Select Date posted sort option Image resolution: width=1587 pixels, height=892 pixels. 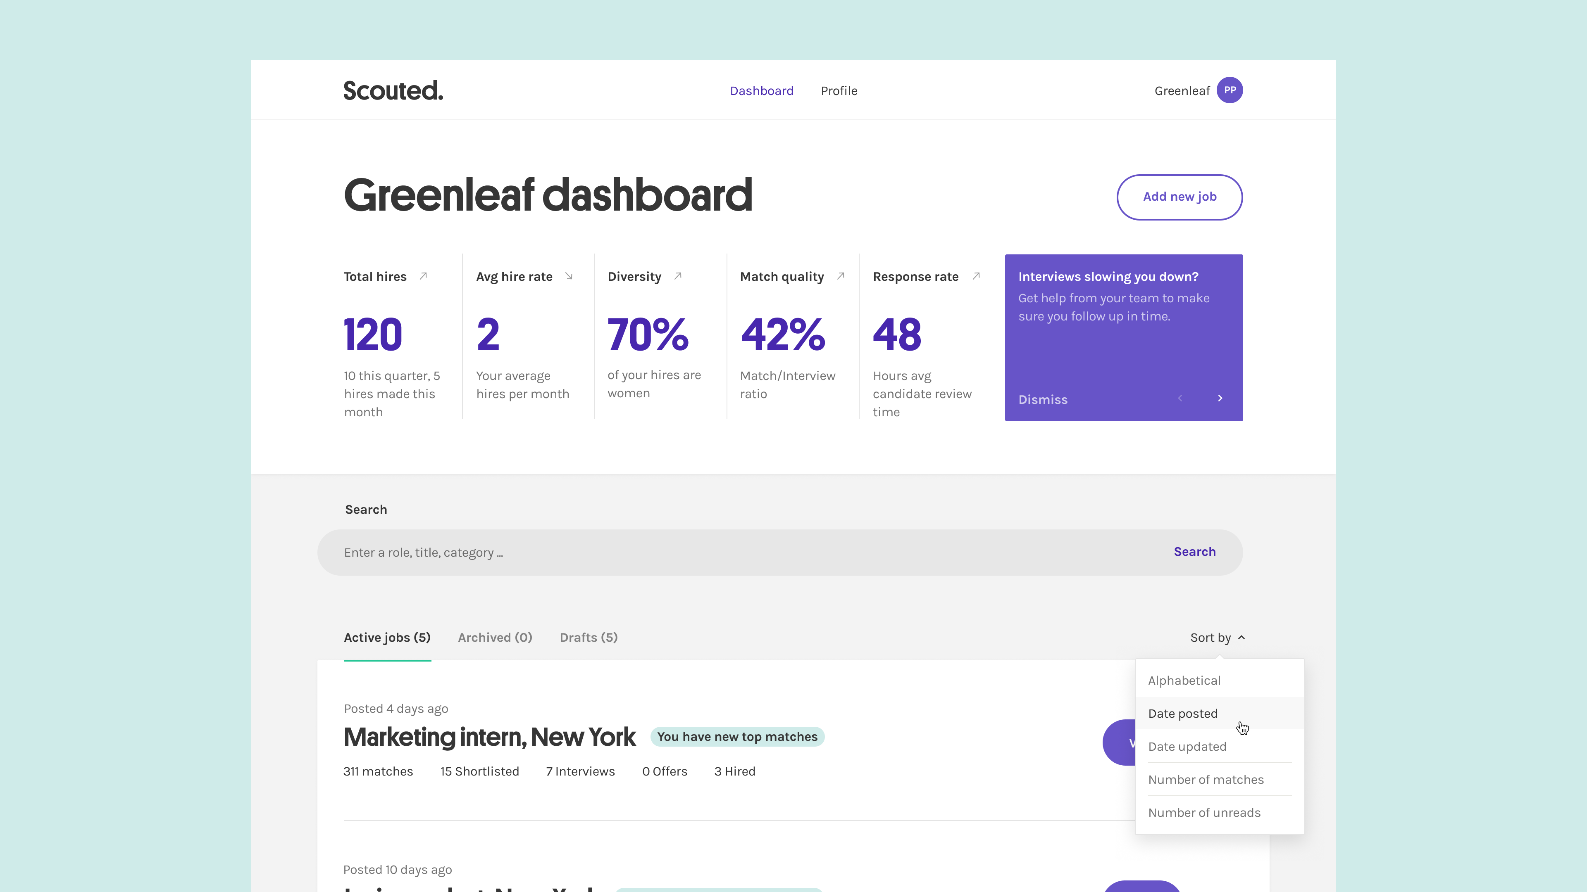[x=1183, y=714]
